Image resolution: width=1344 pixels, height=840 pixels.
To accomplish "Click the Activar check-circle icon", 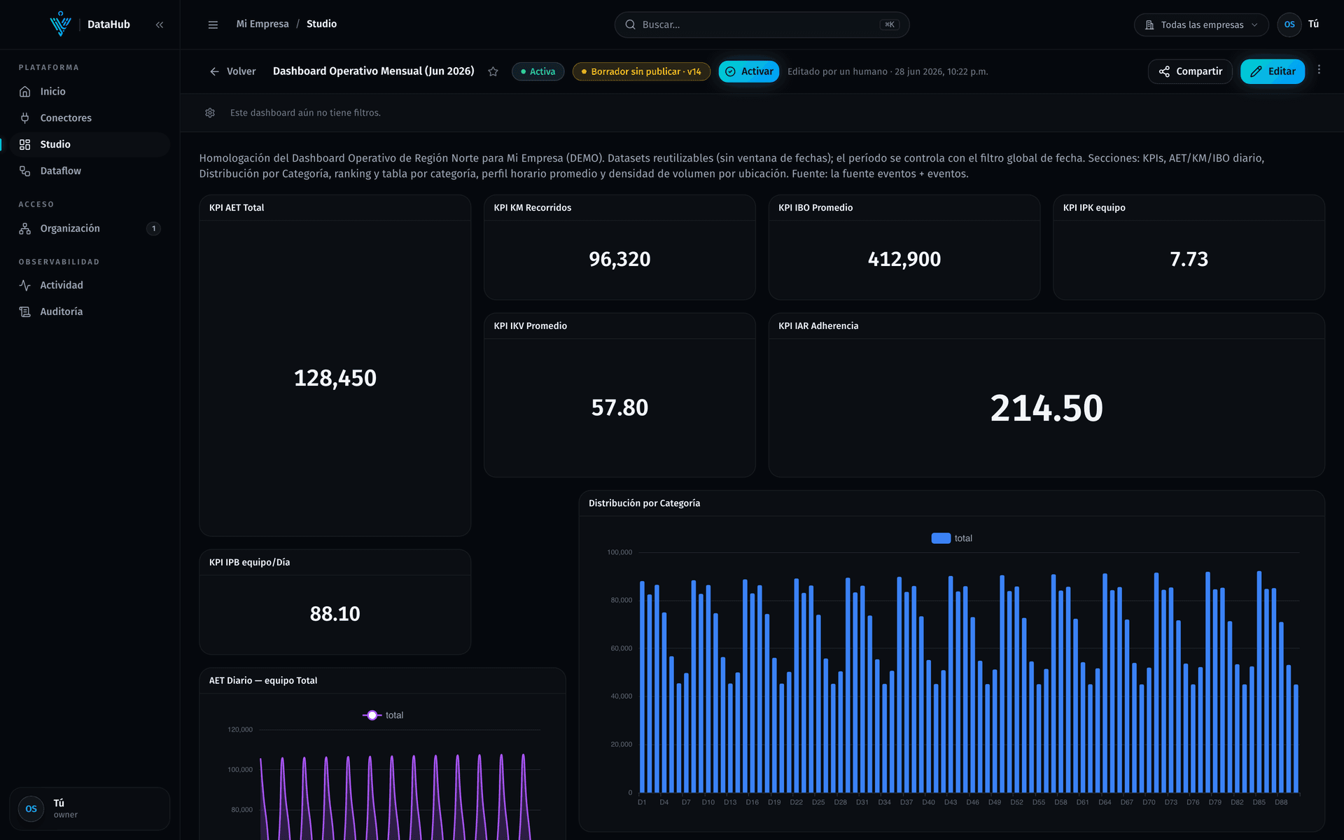I will [730, 71].
